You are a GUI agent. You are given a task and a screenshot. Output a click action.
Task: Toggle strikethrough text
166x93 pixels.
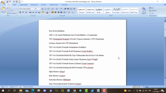[30, 12]
